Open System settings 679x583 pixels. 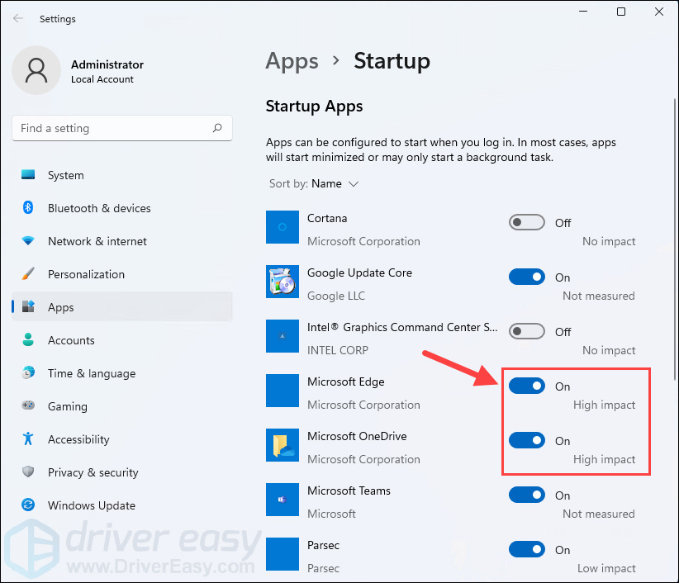(122, 175)
